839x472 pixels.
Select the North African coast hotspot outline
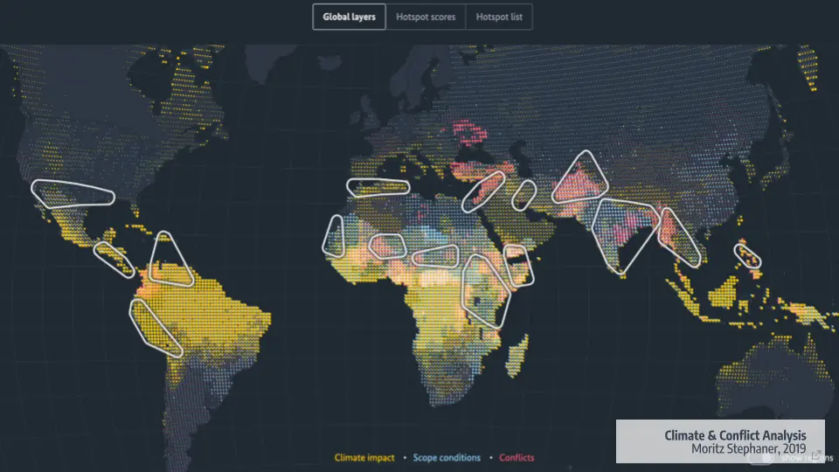pos(378,187)
